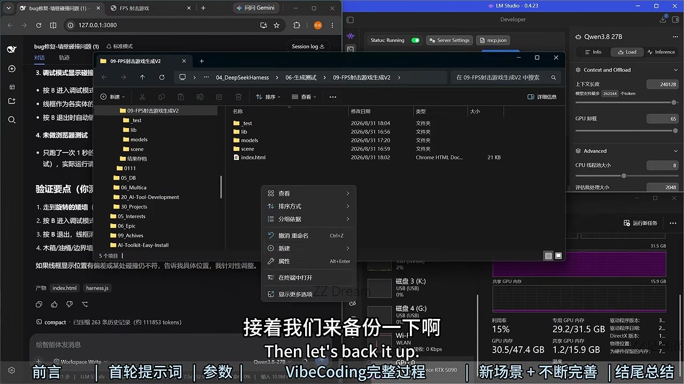Click the 04_DeepSeekHarness breadcrumb

point(242,77)
